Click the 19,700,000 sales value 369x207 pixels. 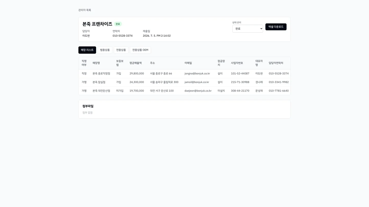point(137,91)
